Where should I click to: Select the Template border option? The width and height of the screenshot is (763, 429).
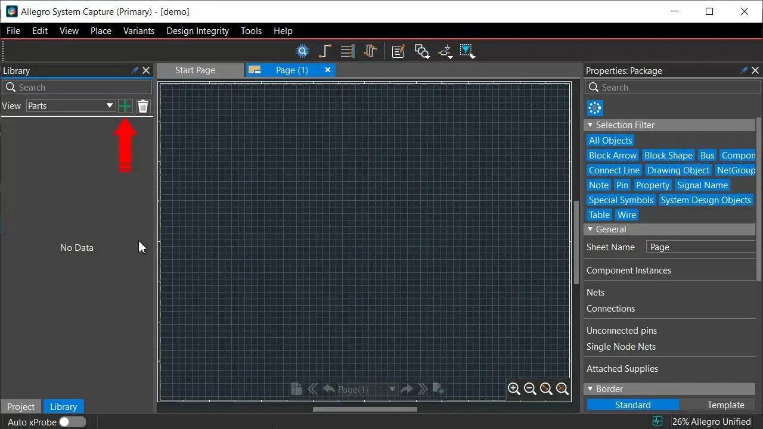pos(725,405)
